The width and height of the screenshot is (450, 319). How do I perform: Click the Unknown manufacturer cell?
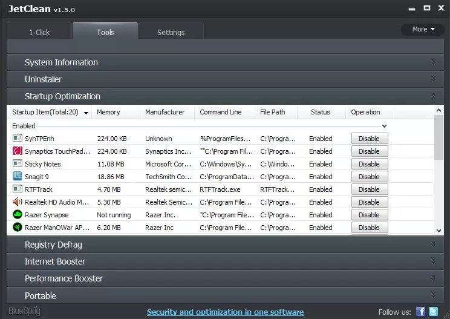point(158,139)
